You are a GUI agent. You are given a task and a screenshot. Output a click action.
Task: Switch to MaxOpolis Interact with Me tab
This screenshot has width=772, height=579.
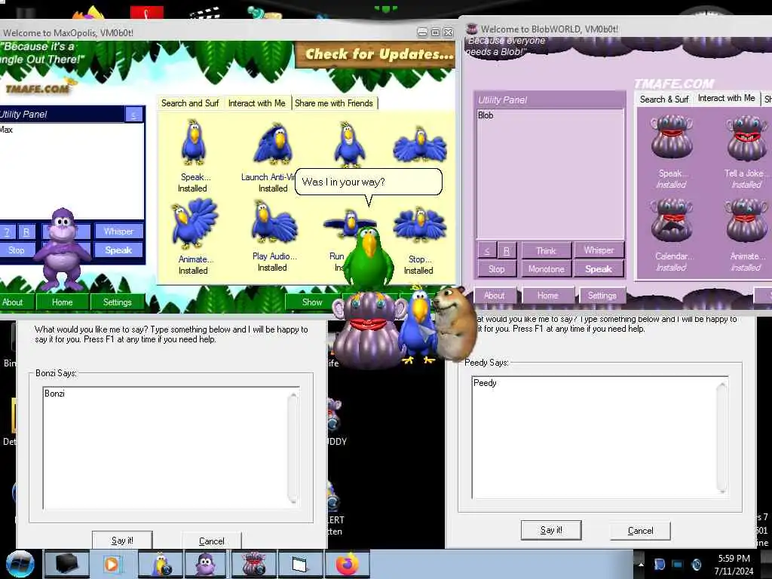(256, 103)
